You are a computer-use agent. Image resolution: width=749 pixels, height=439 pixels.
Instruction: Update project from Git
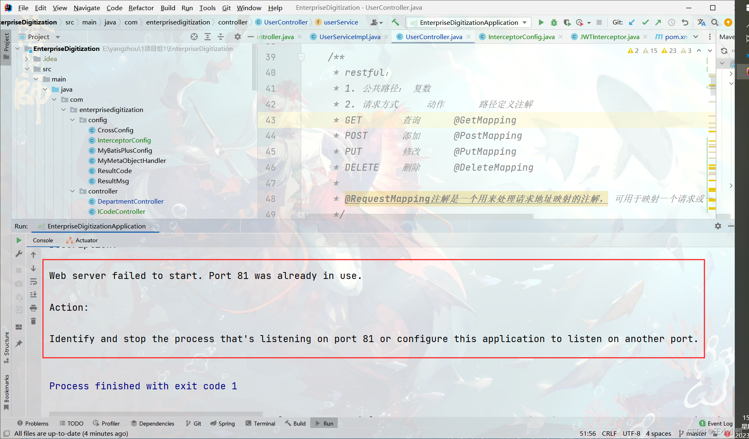tap(632, 22)
